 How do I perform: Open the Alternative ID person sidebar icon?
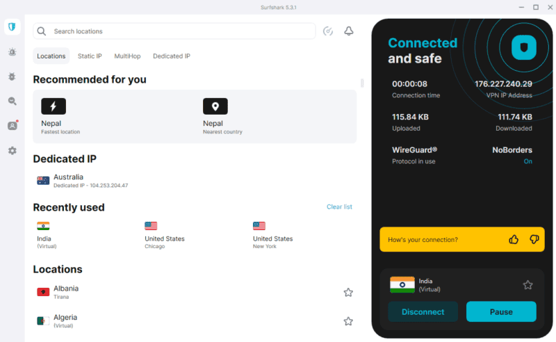pos(13,126)
